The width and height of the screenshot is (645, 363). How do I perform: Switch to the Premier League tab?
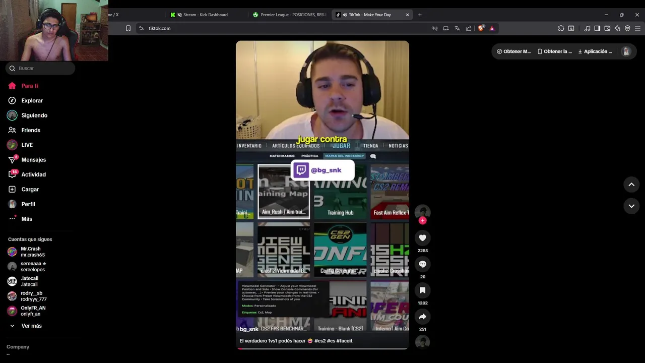[291, 15]
